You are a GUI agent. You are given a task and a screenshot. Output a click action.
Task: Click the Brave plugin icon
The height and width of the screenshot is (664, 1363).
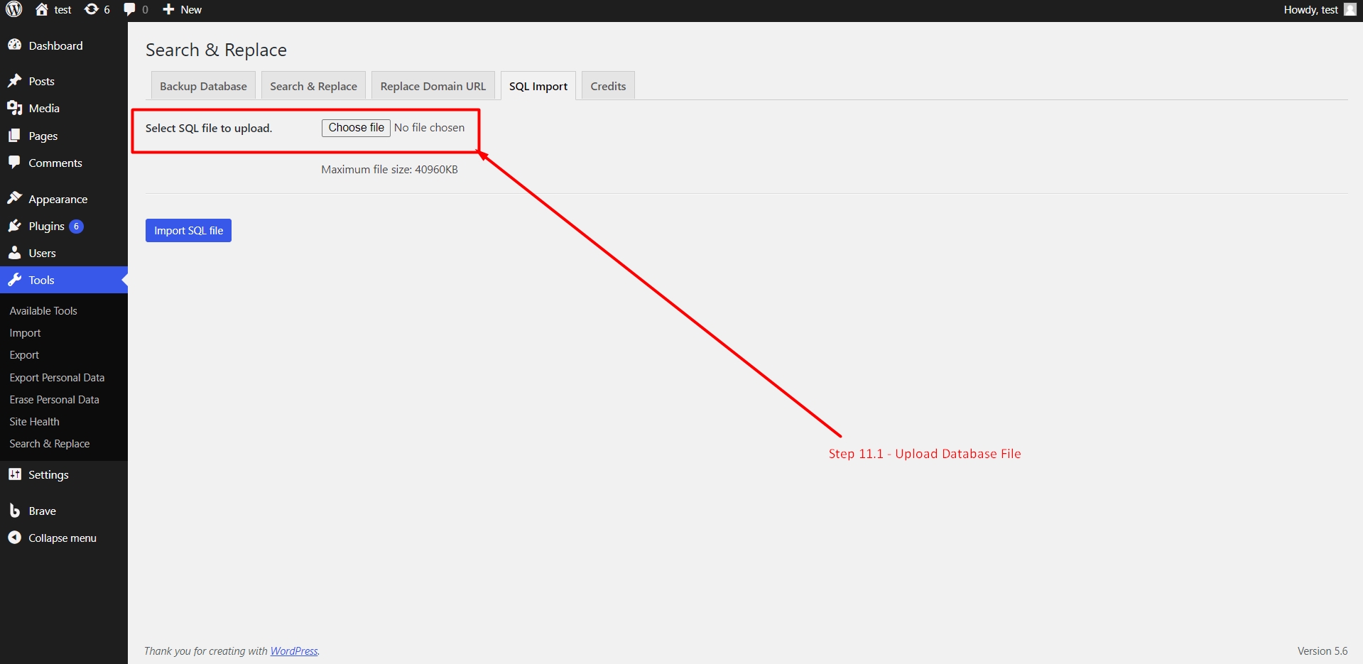(14, 511)
